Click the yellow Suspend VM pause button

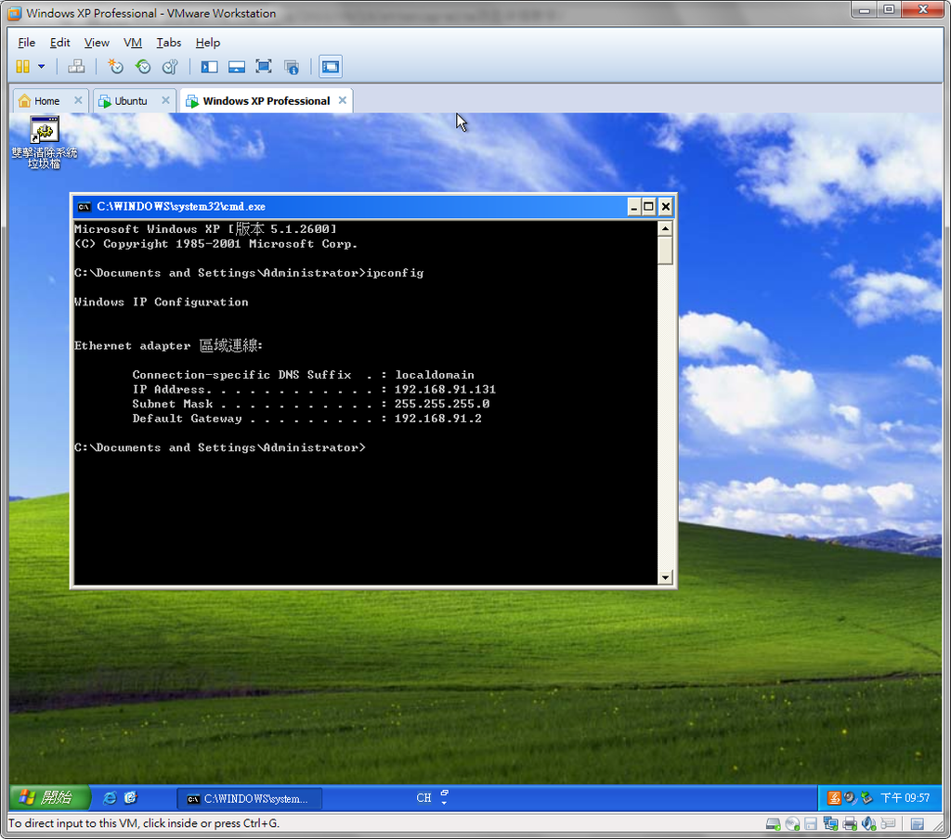(x=22, y=67)
